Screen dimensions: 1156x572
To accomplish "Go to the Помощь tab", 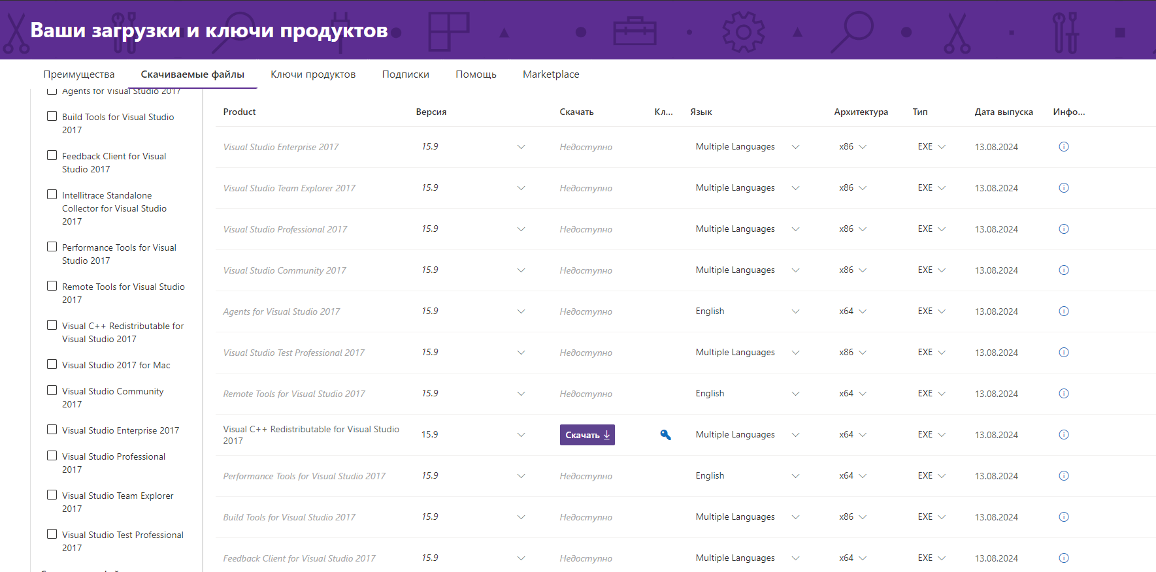I will click(476, 74).
